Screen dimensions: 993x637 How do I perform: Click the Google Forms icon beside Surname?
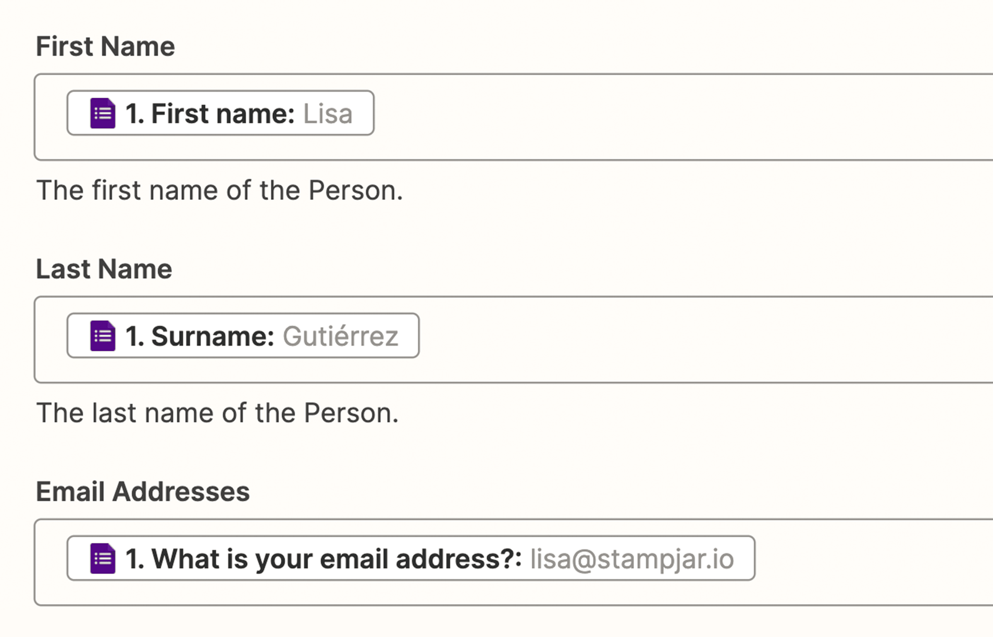pos(103,336)
